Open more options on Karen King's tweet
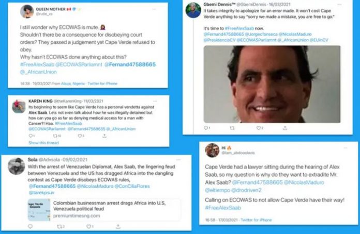The height and width of the screenshot is (234, 360). coord(155,101)
